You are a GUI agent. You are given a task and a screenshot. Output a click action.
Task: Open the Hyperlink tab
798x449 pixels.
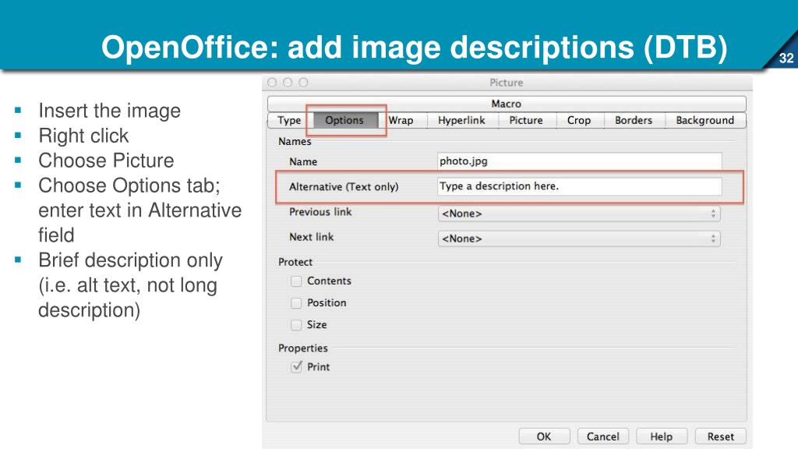click(x=461, y=121)
